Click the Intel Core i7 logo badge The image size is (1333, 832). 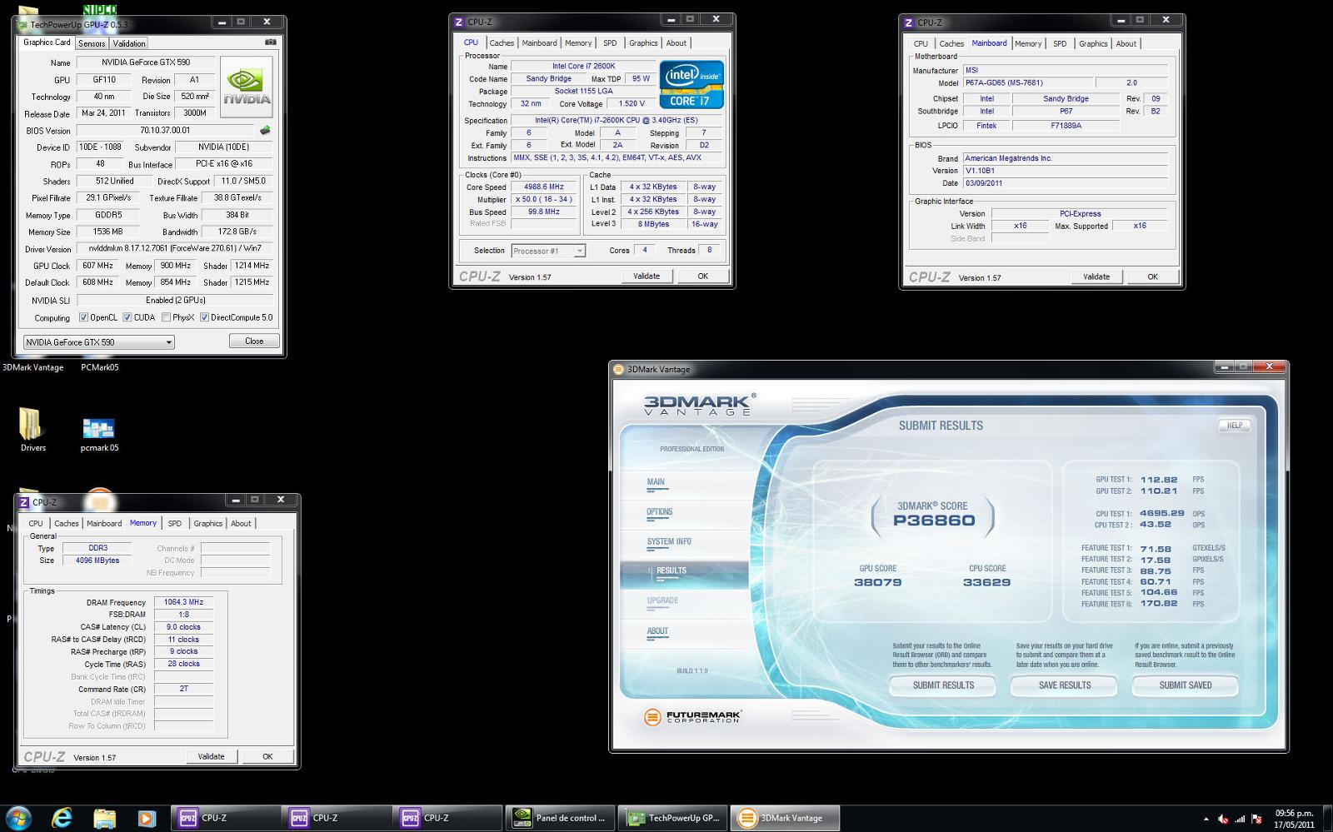tap(691, 84)
